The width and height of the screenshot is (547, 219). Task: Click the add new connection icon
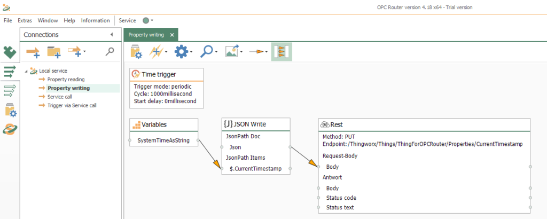coord(33,51)
